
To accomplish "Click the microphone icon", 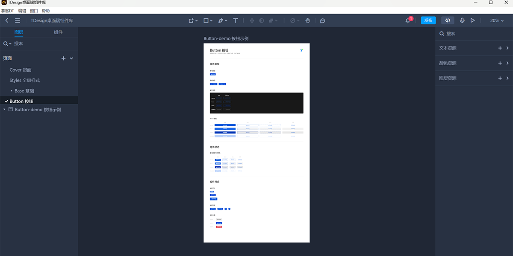I will (462, 20).
